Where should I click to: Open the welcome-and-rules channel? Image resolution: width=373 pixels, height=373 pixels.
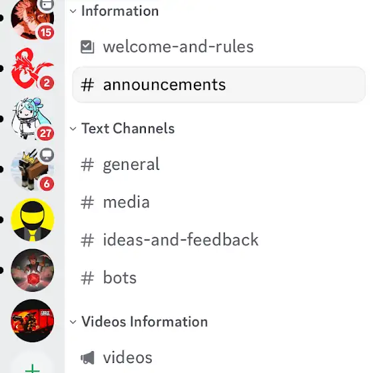tap(218, 47)
